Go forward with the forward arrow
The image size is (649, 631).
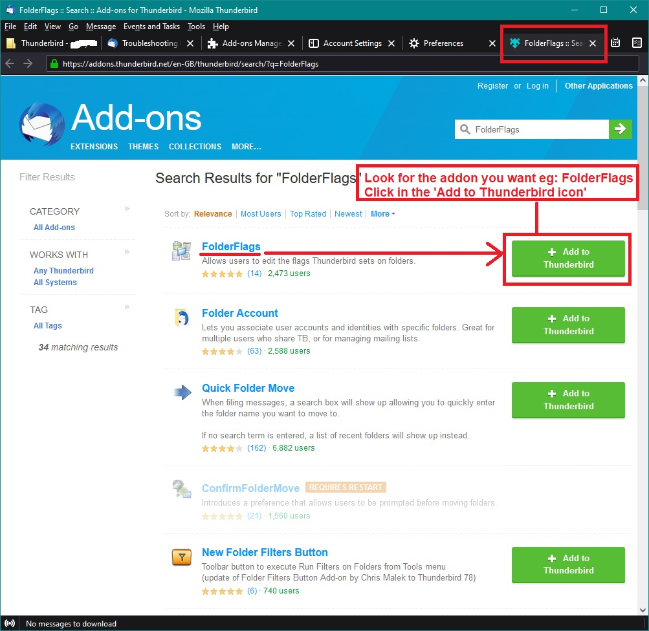pyautogui.click(x=28, y=63)
